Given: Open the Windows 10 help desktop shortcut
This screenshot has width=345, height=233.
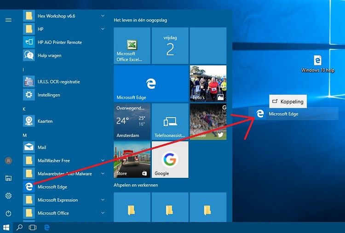Looking at the screenshot, I should coord(317,64).
